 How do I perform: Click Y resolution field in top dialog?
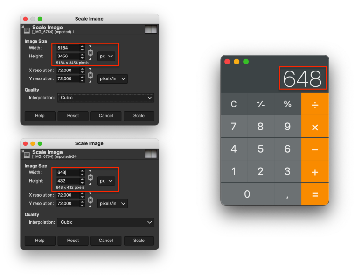tap(68, 79)
